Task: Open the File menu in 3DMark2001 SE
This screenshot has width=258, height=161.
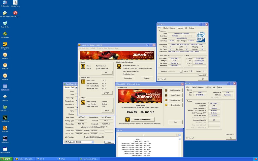Action: 80,48
